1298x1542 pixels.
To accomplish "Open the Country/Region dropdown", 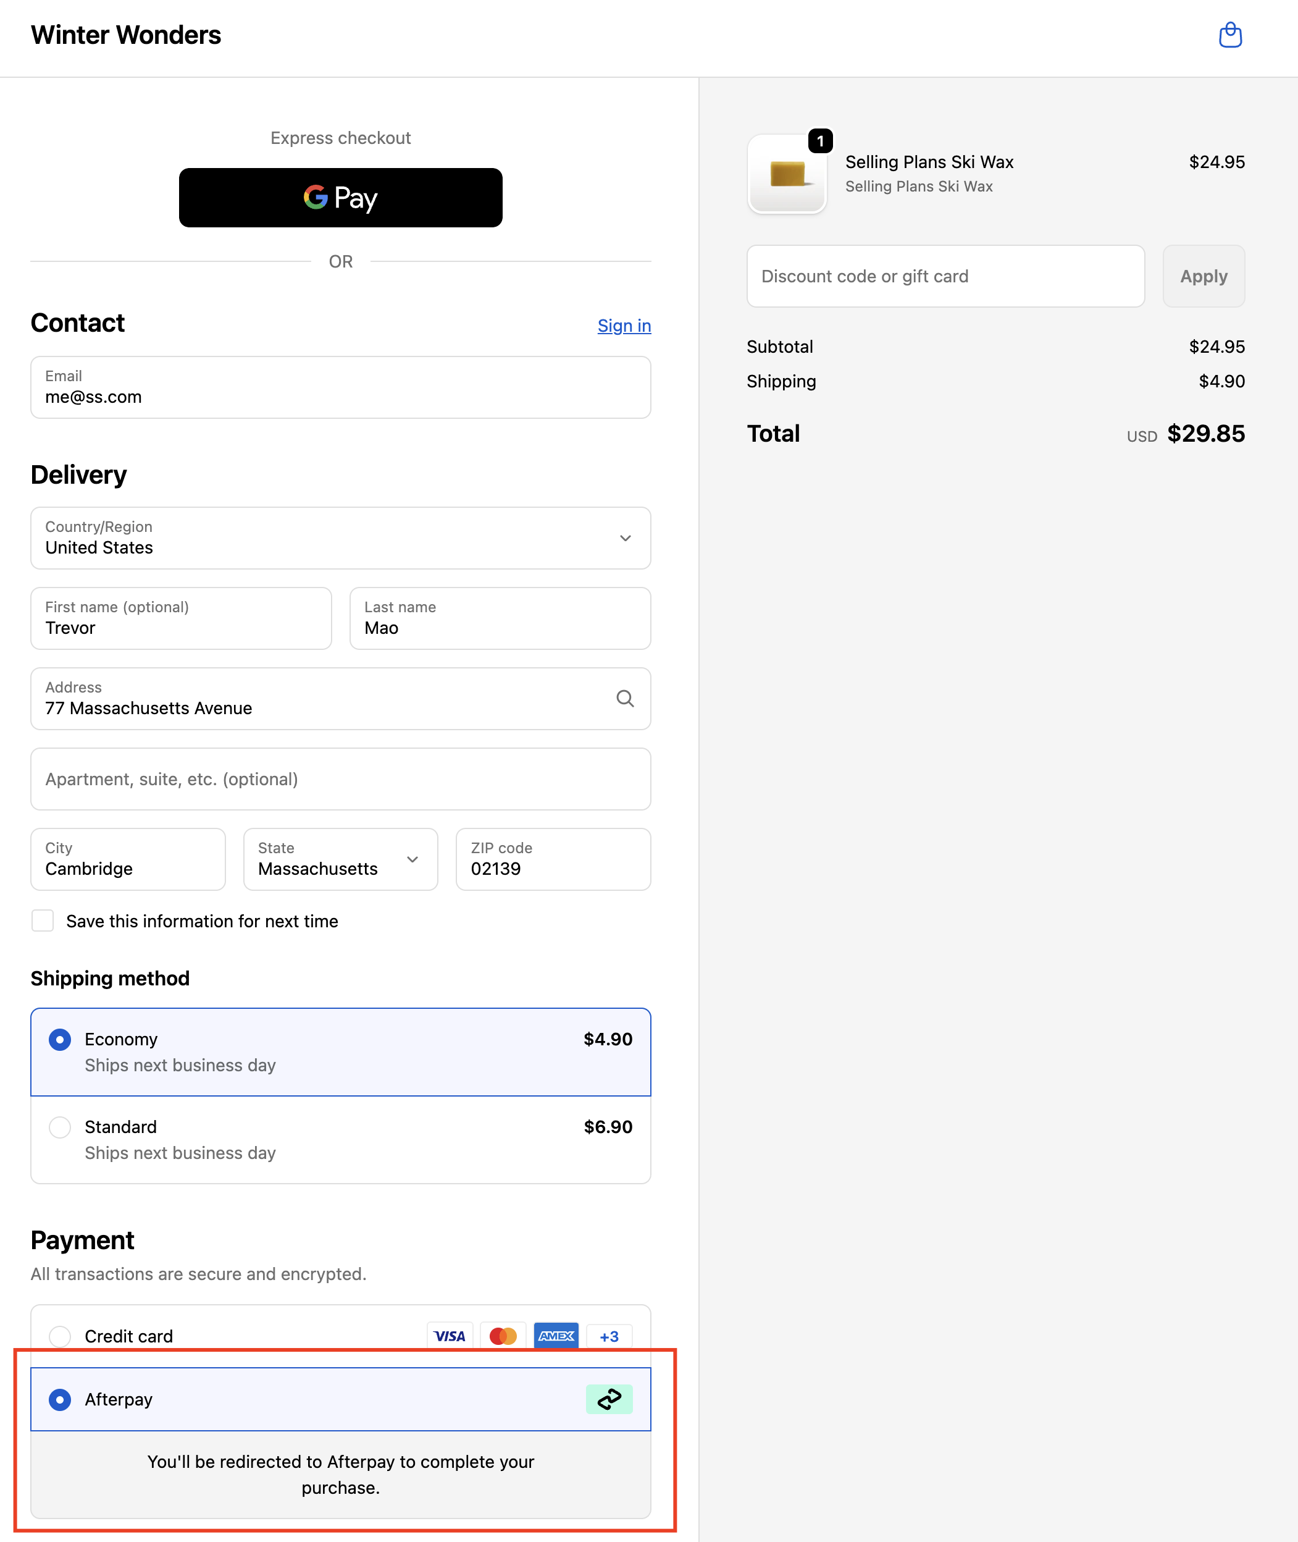I will [340, 538].
